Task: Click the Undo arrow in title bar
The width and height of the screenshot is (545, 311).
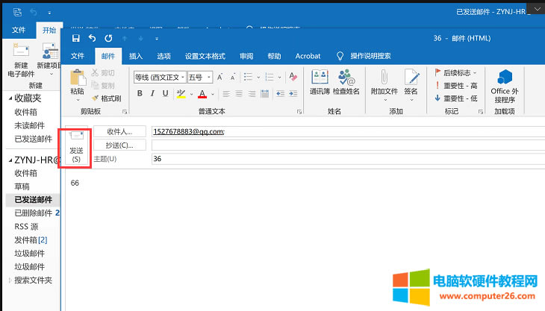Action: [92, 38]
